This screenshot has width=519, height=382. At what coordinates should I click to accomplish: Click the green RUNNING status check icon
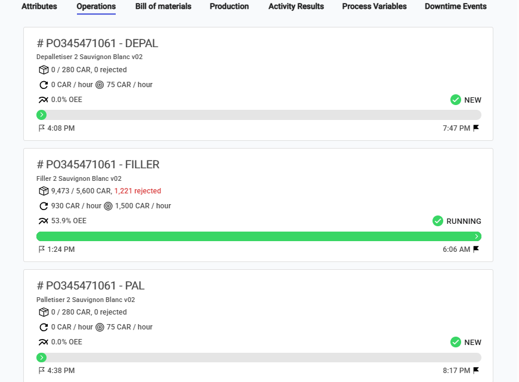(x=438, y=221)
